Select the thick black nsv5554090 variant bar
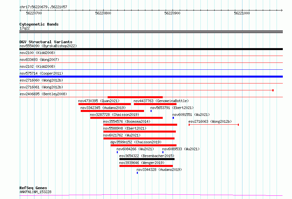Screen dimensions: 292x199 [x=151, y=49]
